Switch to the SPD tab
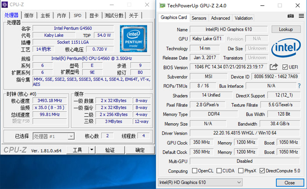 (x=78, y=15)
